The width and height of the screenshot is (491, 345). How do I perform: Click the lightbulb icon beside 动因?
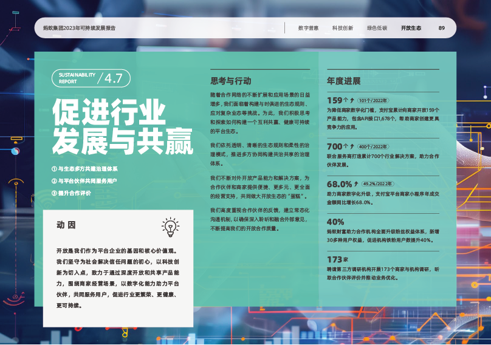(x=170, y=227)
